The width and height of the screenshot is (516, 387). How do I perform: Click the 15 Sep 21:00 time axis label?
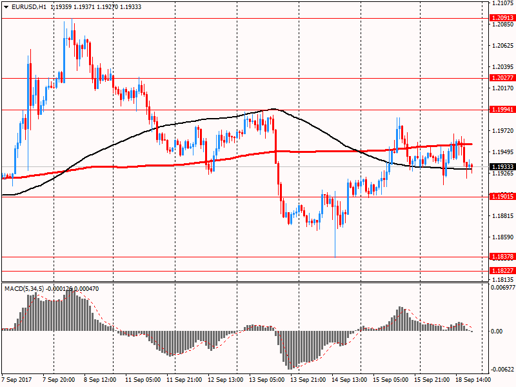432,379
